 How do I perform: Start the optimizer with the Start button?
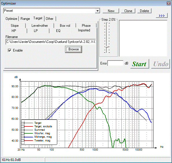[139, 64]
